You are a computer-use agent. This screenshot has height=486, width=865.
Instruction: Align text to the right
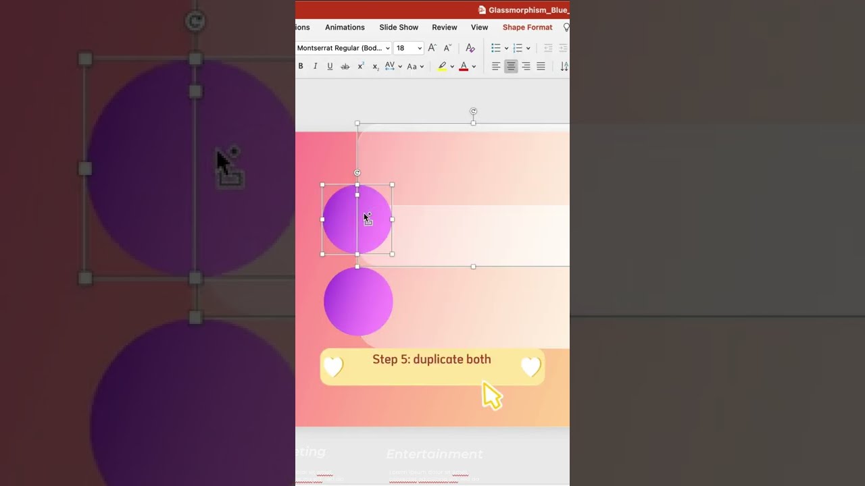click(x=526, y=66)
